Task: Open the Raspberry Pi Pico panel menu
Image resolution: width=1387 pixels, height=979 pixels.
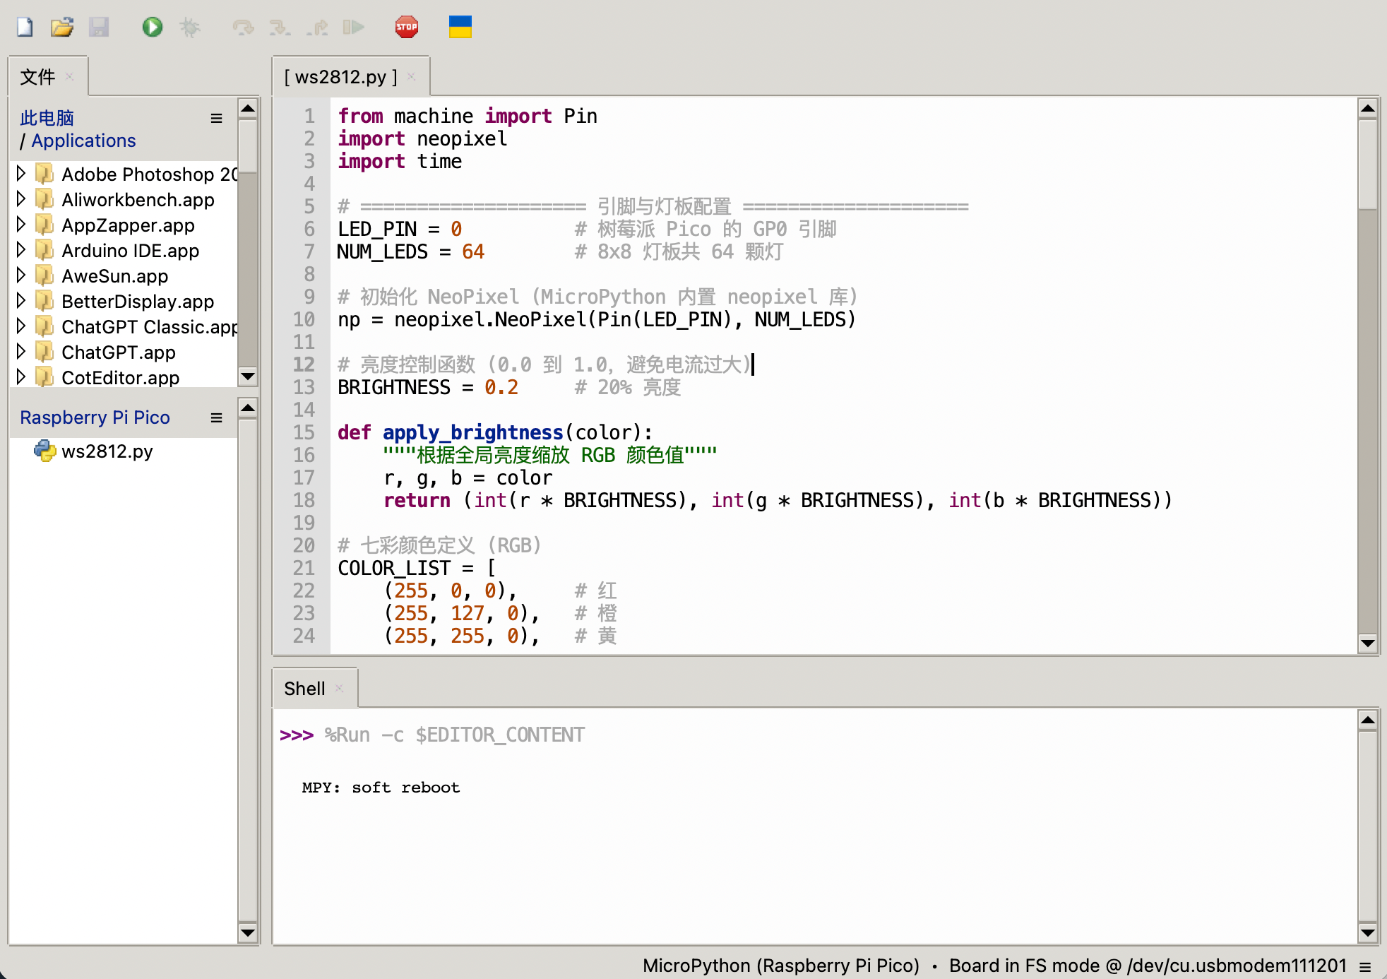Action: pyautogui.click(x=216, y=417)
